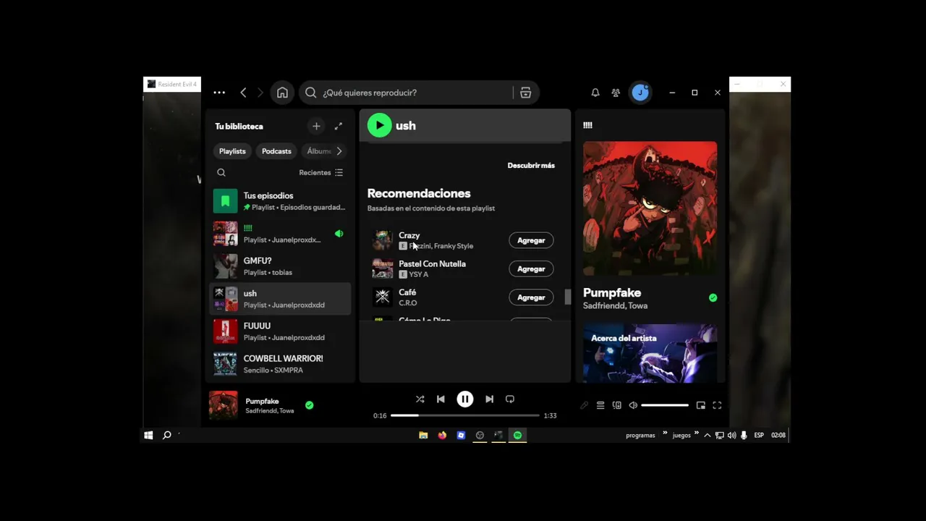Screen dimensions: 926x521
Task: Open the COWBELL WARRIOR! single
Action: click(x=280, y=364)
